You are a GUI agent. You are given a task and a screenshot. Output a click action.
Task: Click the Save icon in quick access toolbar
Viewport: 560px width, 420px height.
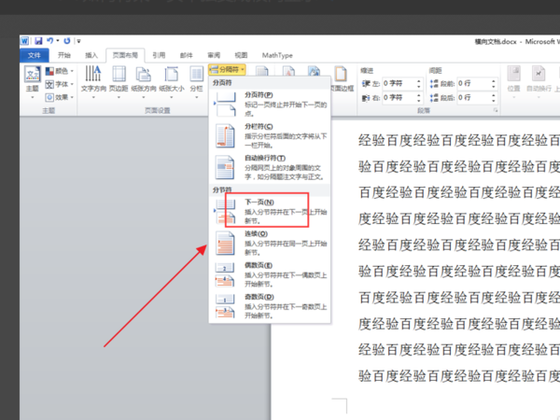coord(38,41)
